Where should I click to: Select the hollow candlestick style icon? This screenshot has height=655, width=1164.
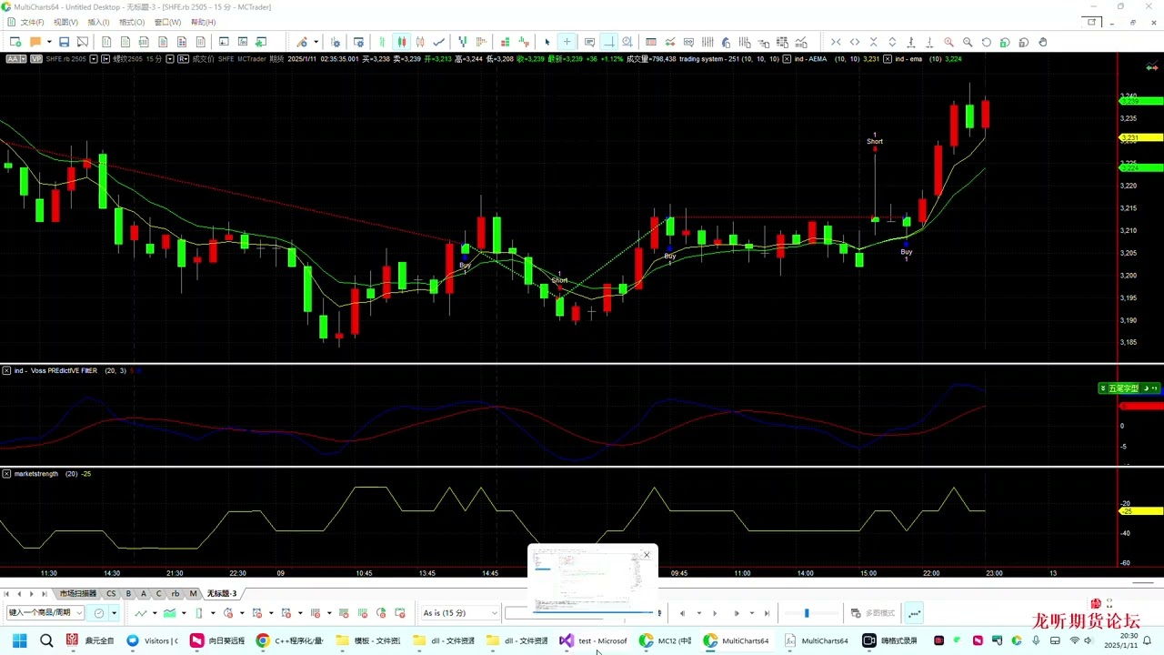pos(419,42)
